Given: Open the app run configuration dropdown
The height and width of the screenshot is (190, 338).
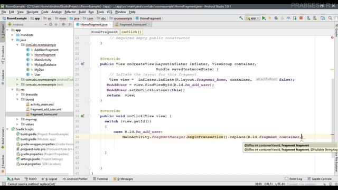Looking at the screenshot, I should (x=252, y=18).
